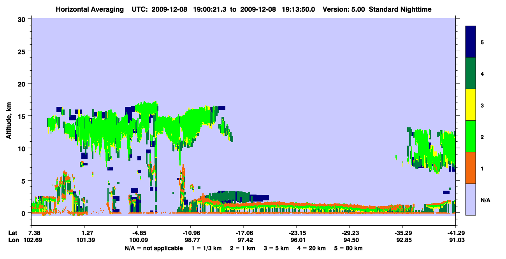Click the dark green level 4 colorbar segment

coord(471,73)
